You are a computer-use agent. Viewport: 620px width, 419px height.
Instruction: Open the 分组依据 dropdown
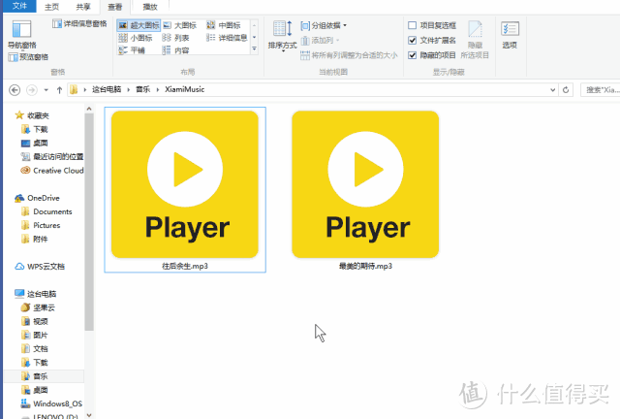[x=324, y=26]
